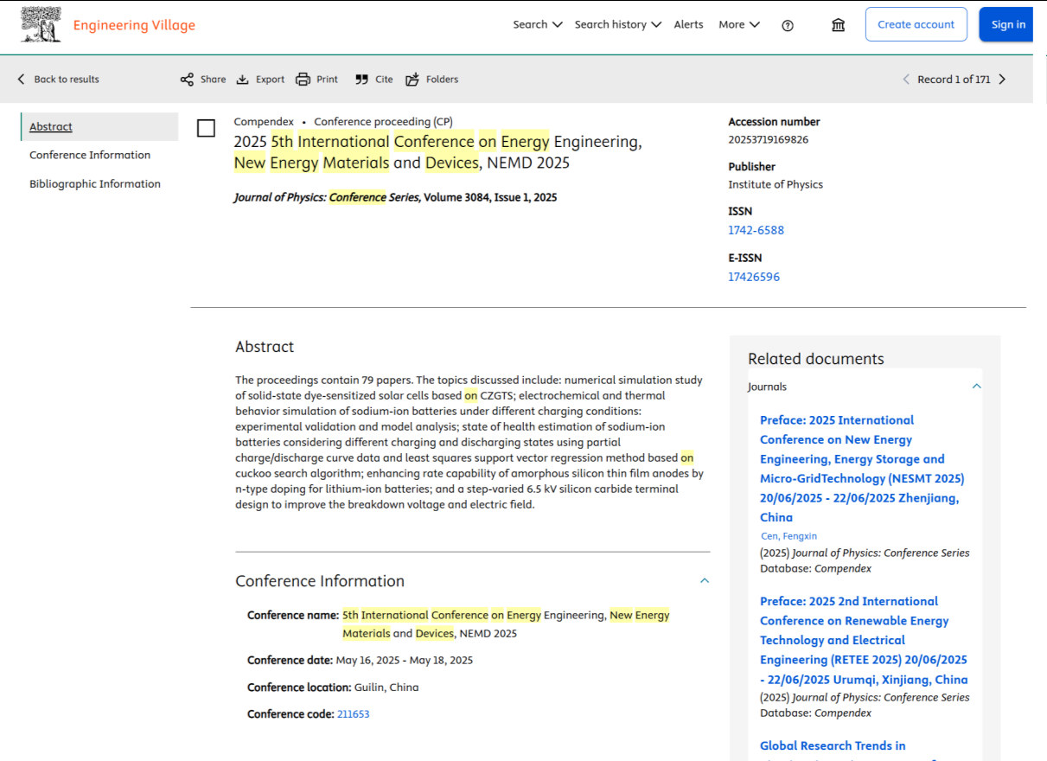Open the Folders icon

pyautogui.click(x=412, y=80)
